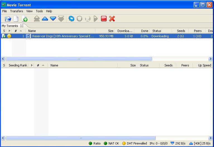The width and height of the screenshot is (214, 147).
Task: Select the Reservoir Dogs torrent row
Action: pyautogui.click(x=63, y=36)
